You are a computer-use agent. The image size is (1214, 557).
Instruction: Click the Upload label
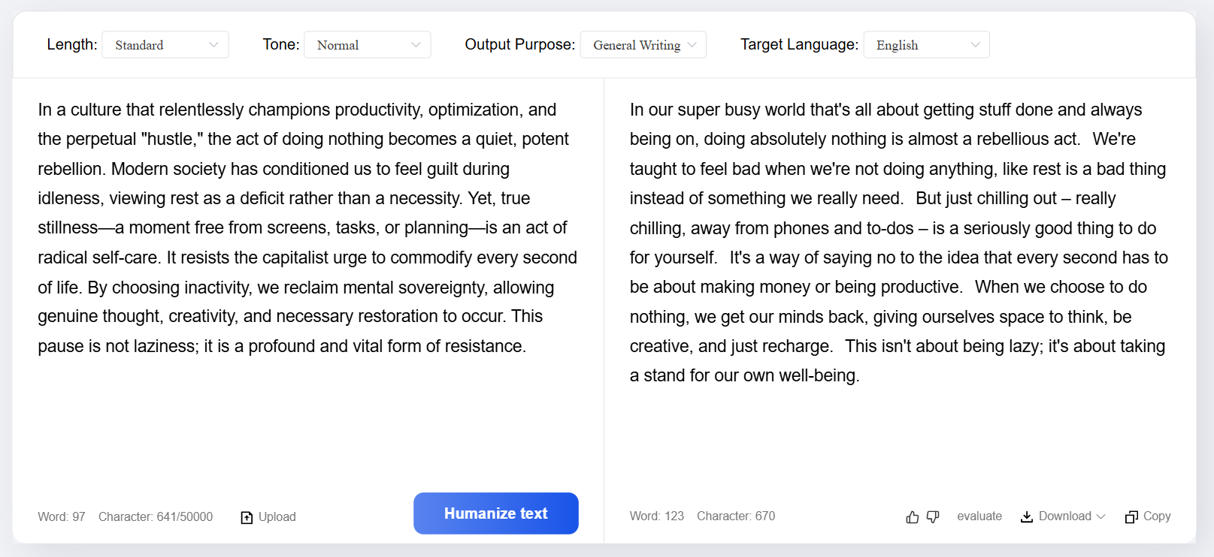(277, 517)
